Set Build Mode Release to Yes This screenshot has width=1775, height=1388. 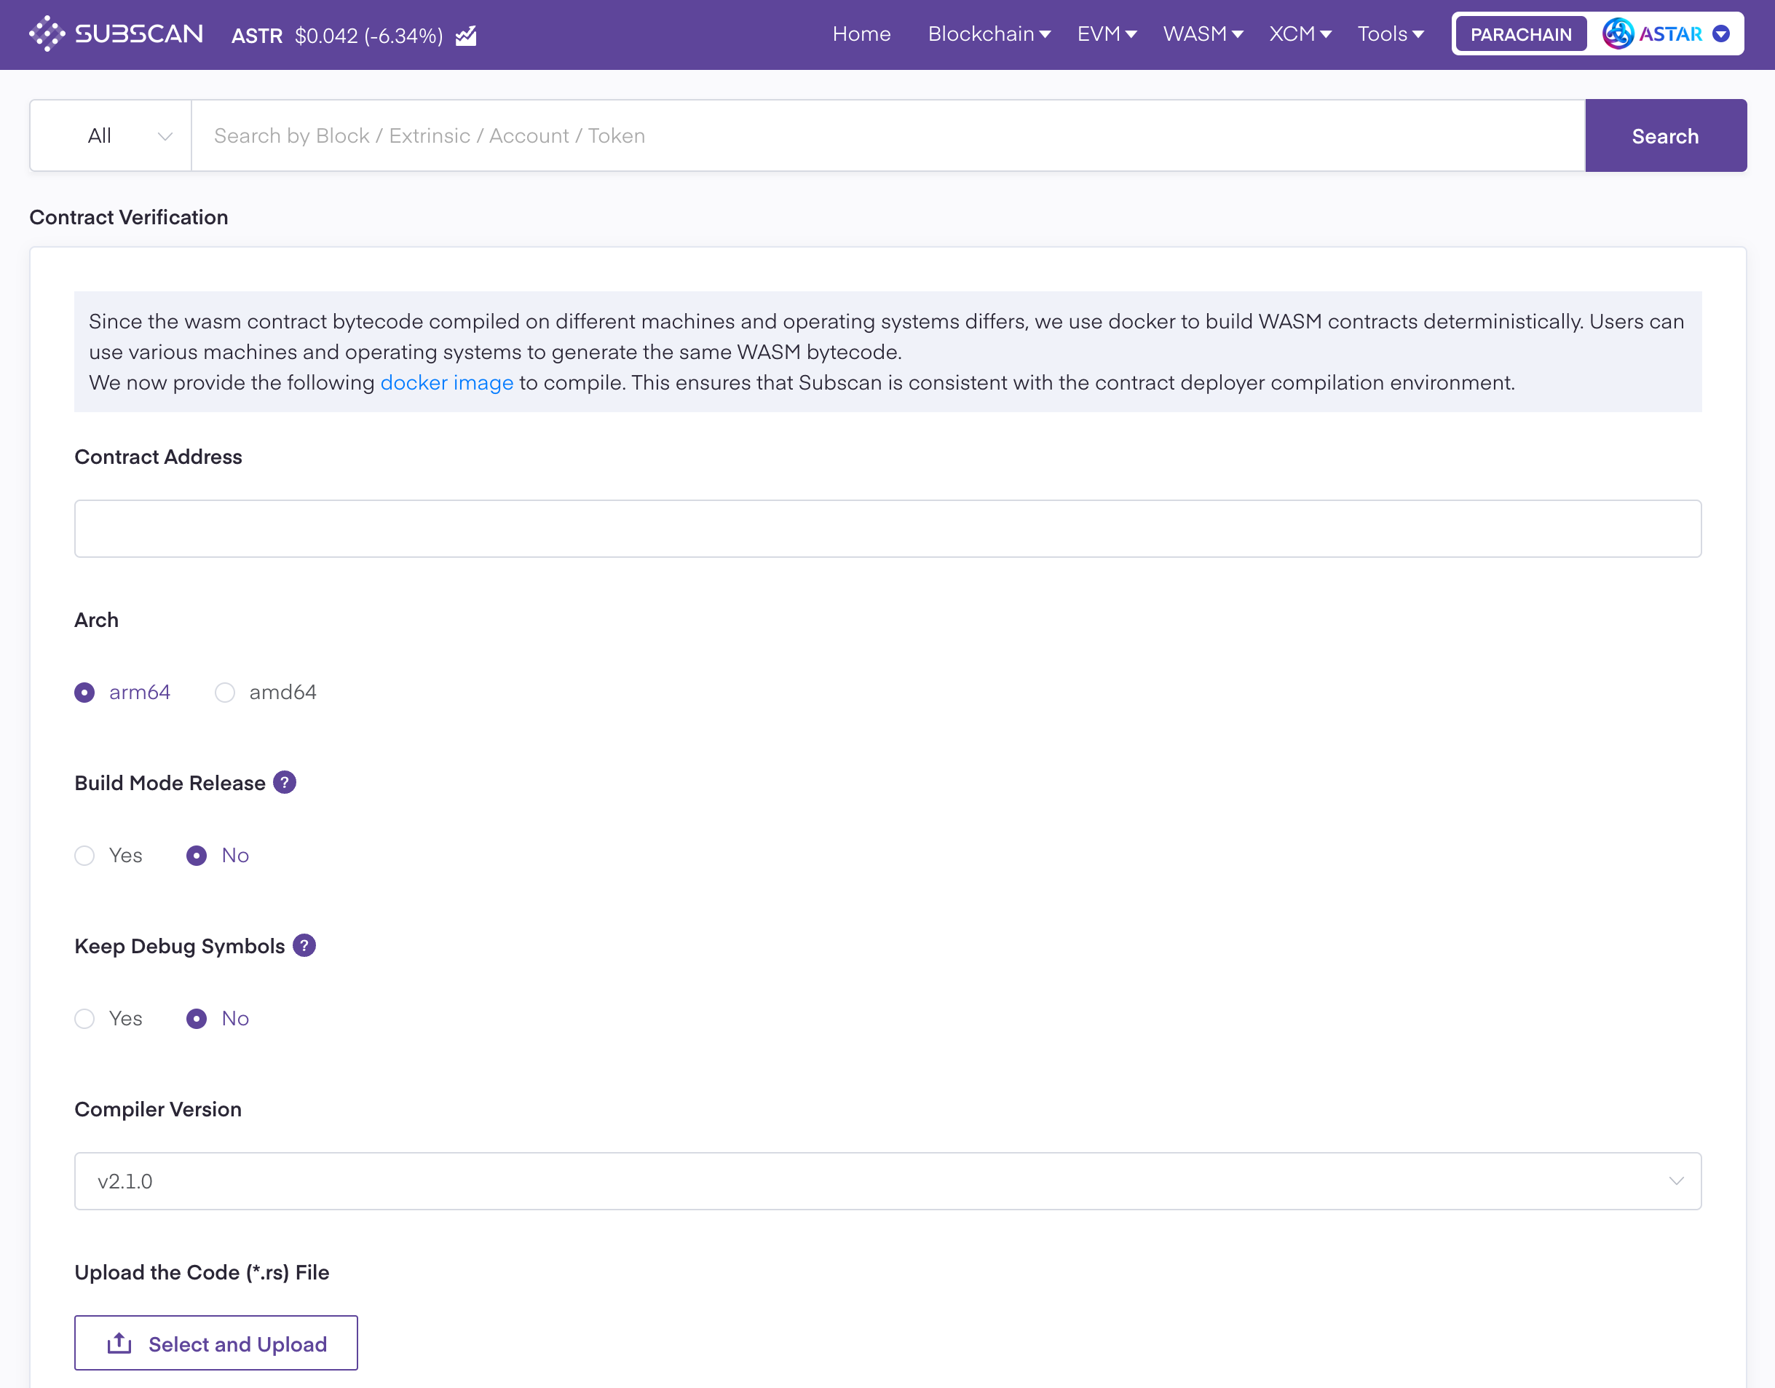tap(84, 856)
